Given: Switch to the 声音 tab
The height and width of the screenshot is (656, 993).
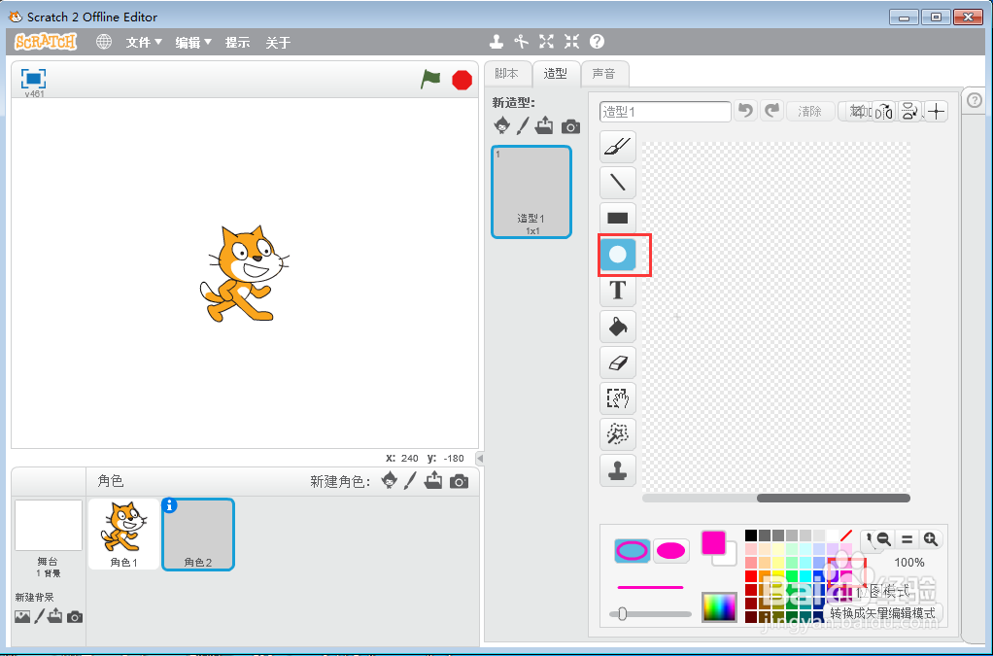Looking at the screenshot, I should 604,74.
